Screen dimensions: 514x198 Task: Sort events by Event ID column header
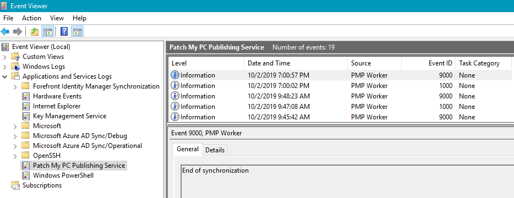point(429,63)
